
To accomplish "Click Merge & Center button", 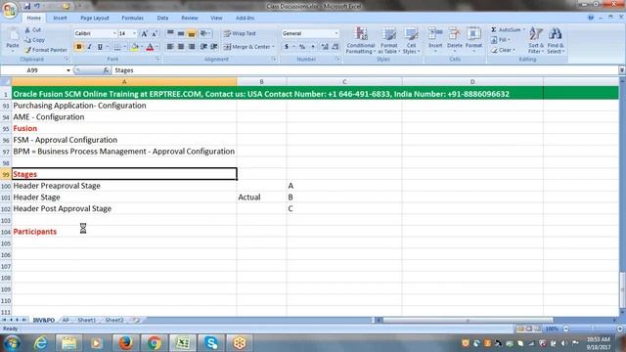I will (246, 47).
